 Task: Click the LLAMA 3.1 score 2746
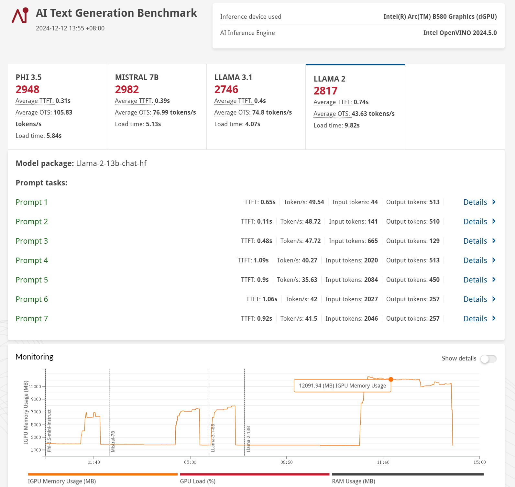[226, 89]
